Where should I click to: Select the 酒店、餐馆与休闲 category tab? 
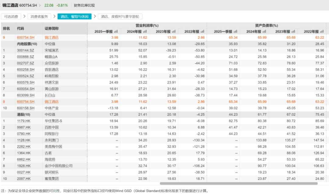[x=74, y=17]
